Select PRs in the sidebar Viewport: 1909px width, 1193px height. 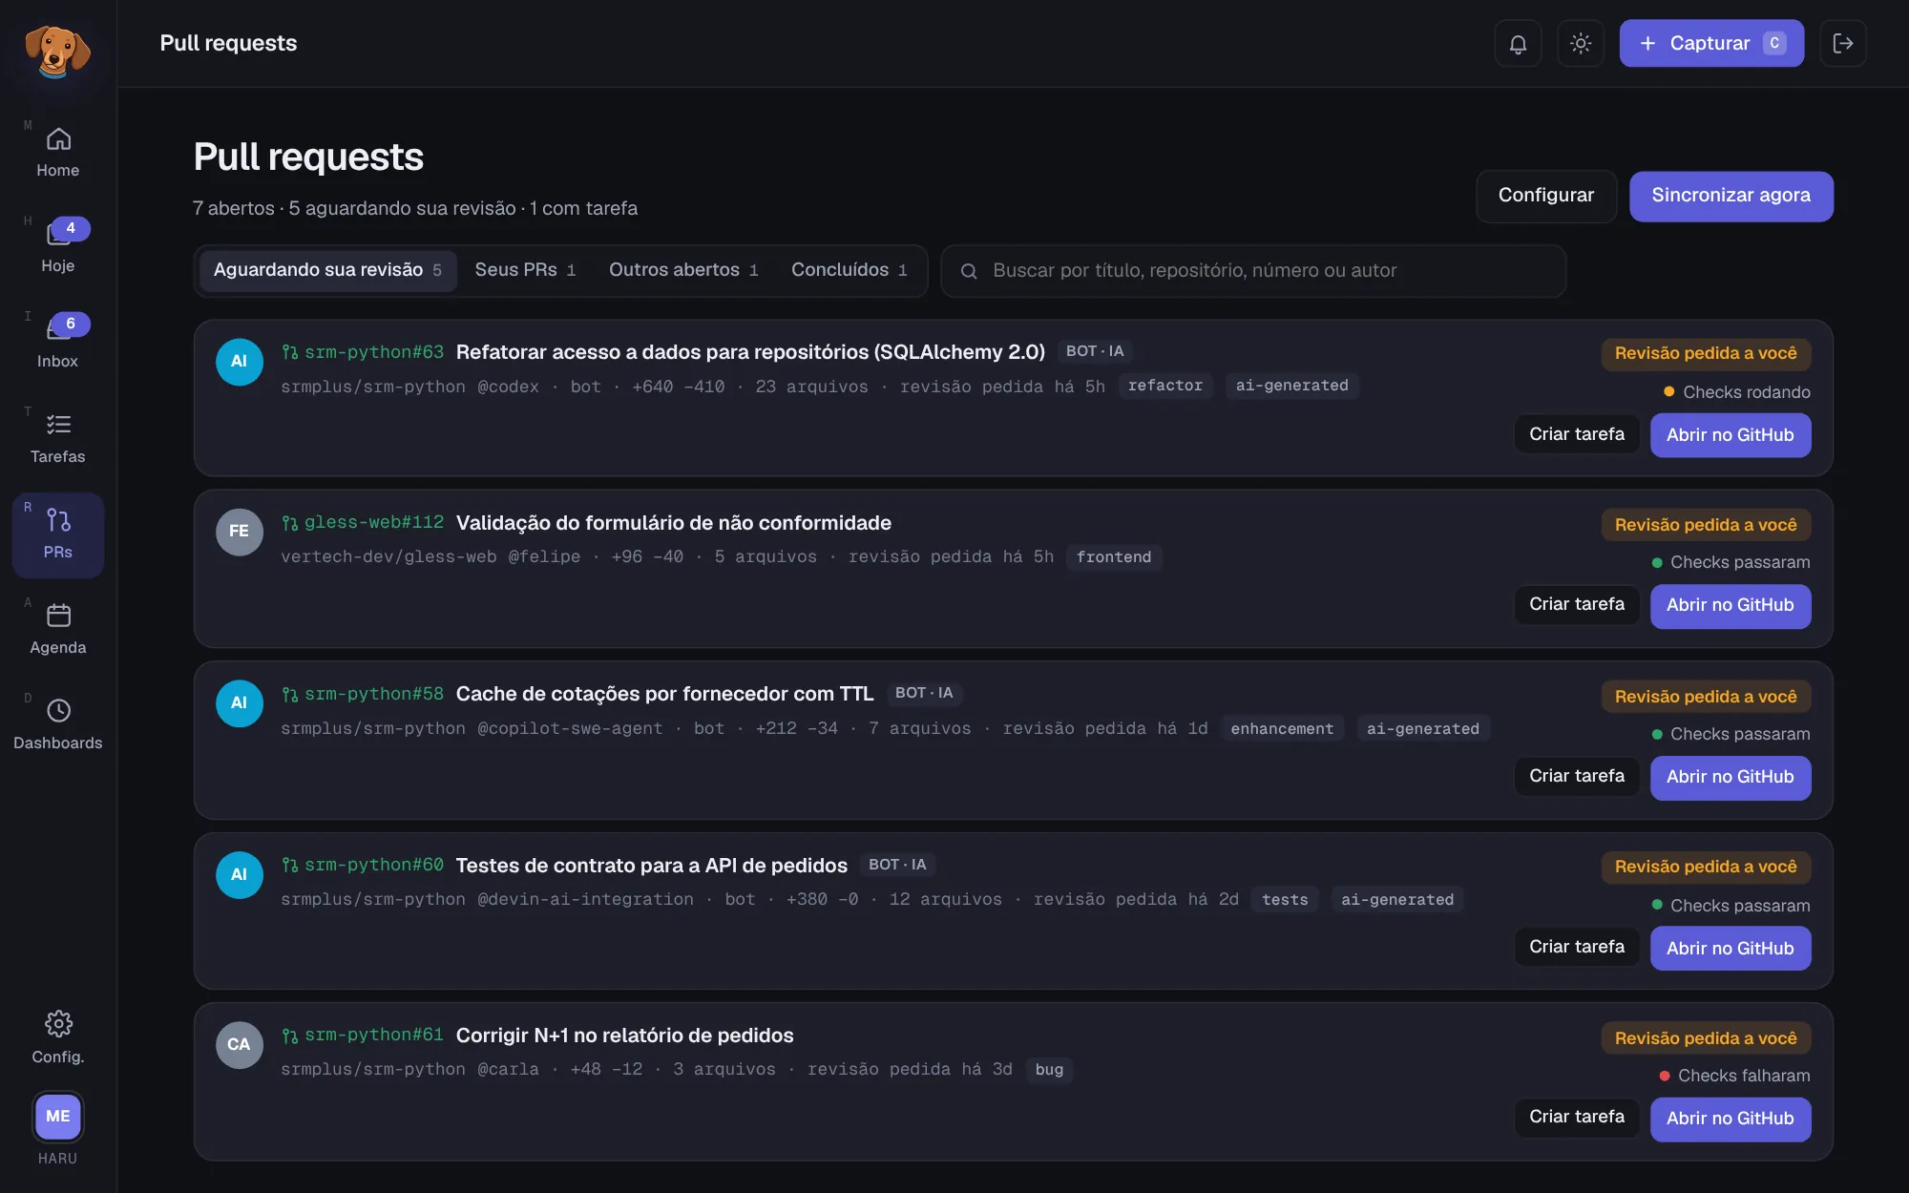pyautogui.click(x=58, y=534)
